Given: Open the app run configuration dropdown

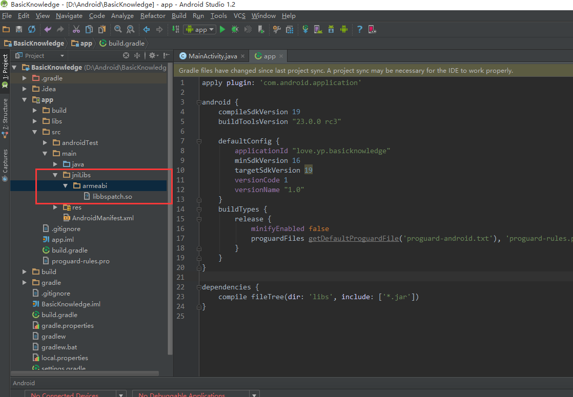Looking at the screenshot, I should tap(200, 30).
